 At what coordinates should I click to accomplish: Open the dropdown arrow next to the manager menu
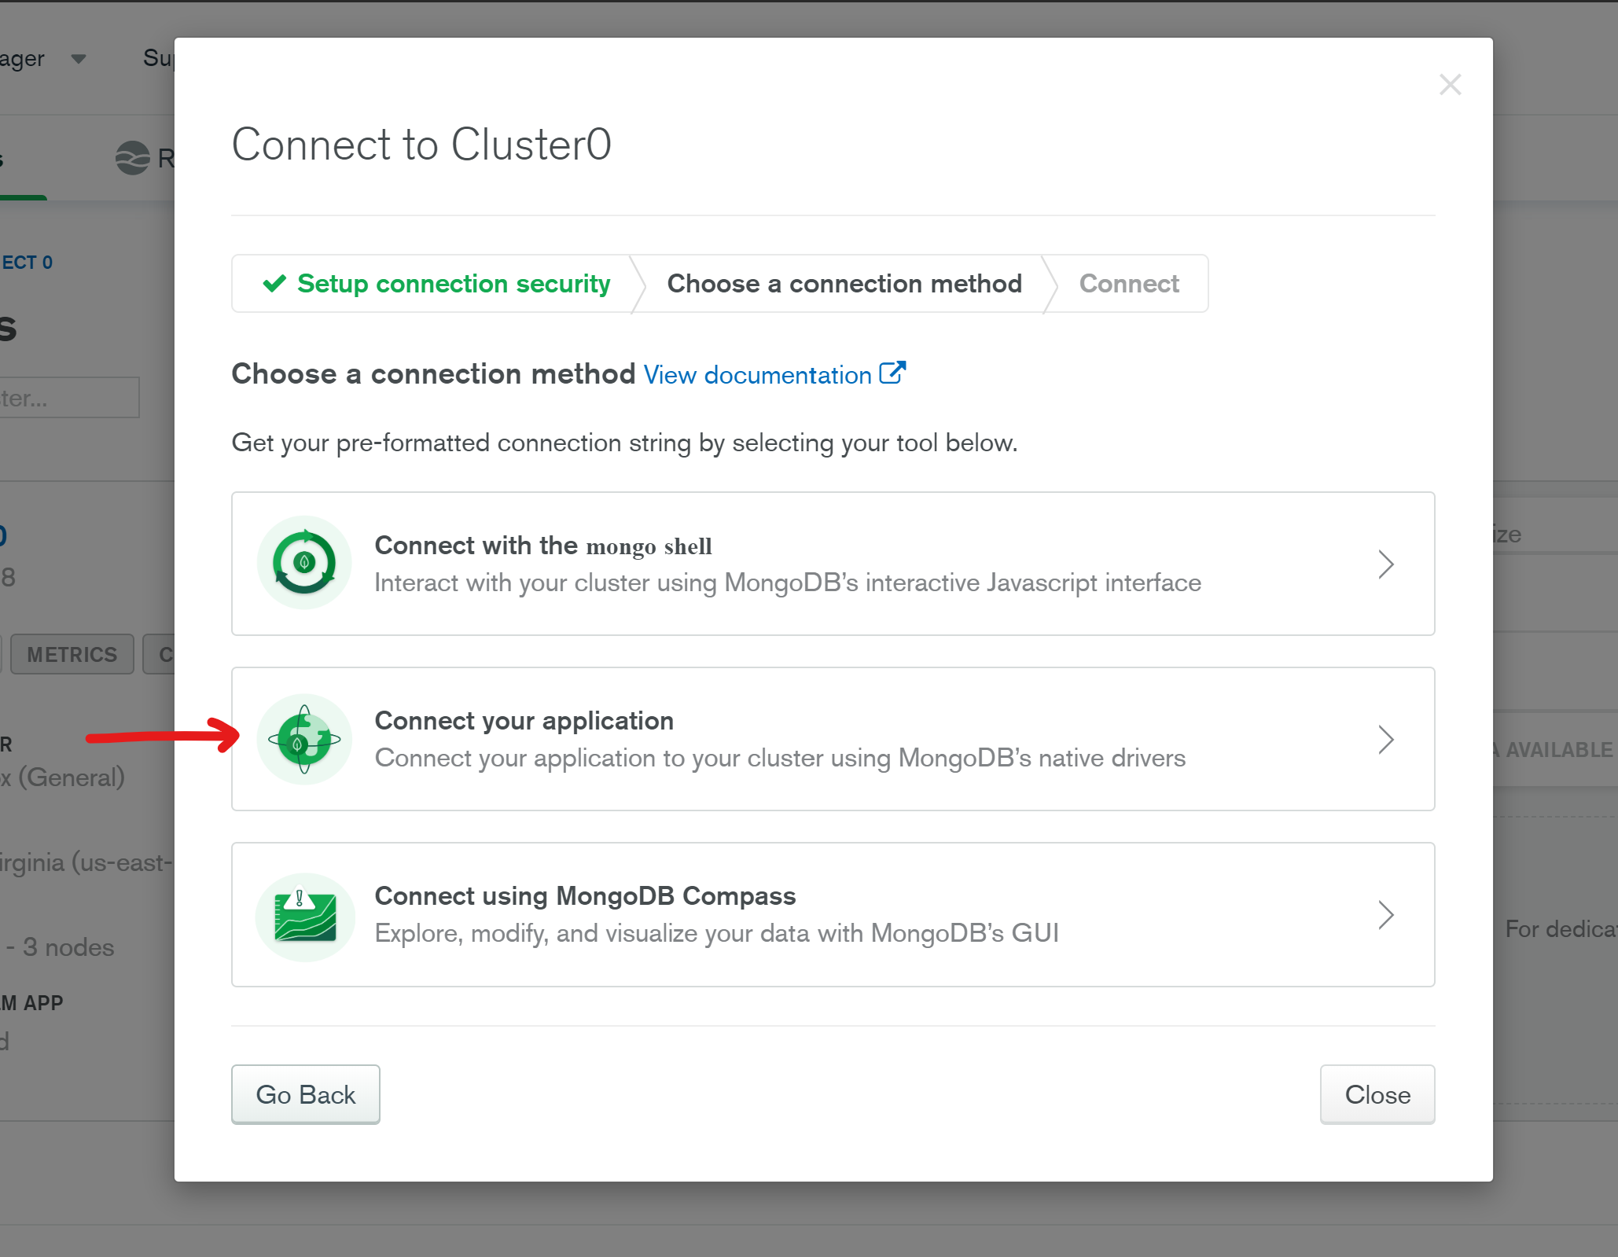pos(79,59)
